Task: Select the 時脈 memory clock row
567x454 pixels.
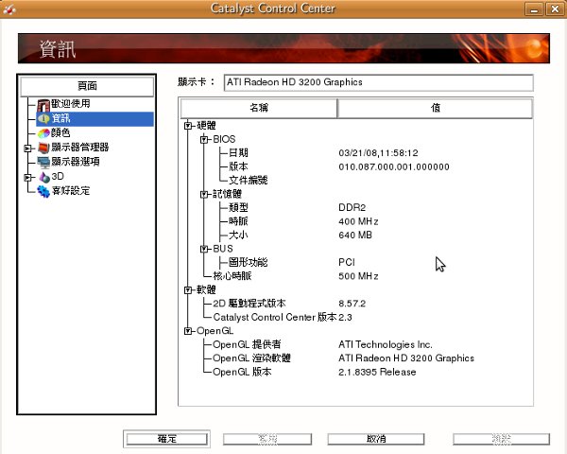Action: pyautogui.click(x=238, y=221)
